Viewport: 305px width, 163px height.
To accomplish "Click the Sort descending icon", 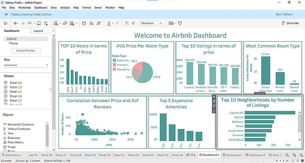I will [x=99, y=23].
